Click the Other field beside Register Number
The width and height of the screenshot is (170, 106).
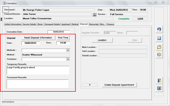coord(132,33)
